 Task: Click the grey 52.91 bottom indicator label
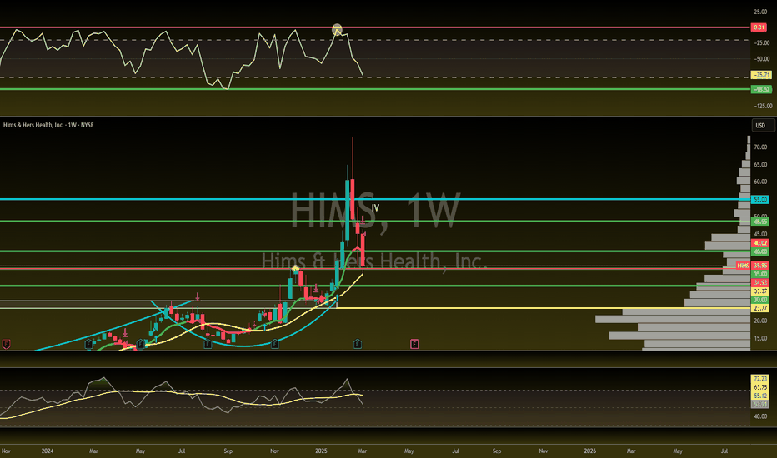point(760,405)
